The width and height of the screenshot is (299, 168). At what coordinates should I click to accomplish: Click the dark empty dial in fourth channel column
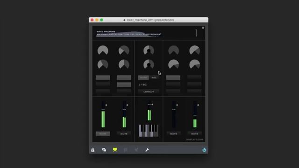(173, 50)
